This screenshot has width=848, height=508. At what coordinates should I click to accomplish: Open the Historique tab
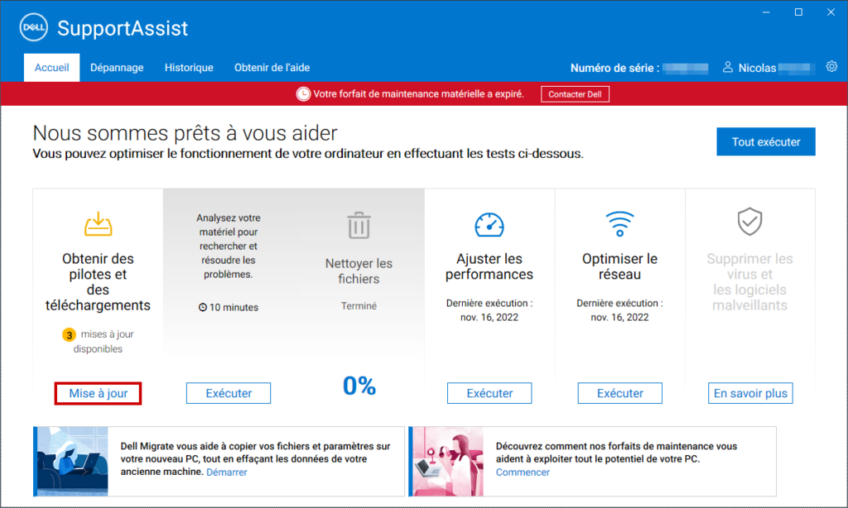[x=189, y=68]
